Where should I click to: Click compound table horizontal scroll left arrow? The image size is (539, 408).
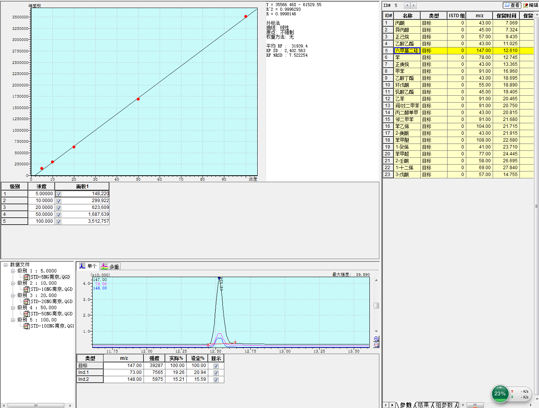463,405
